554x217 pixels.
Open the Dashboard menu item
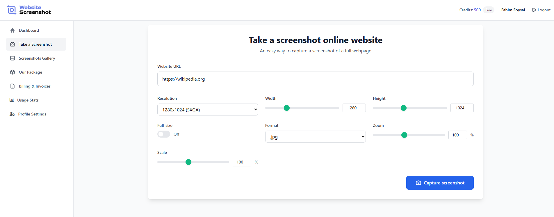pyautogui.click(x=36, y=30)
